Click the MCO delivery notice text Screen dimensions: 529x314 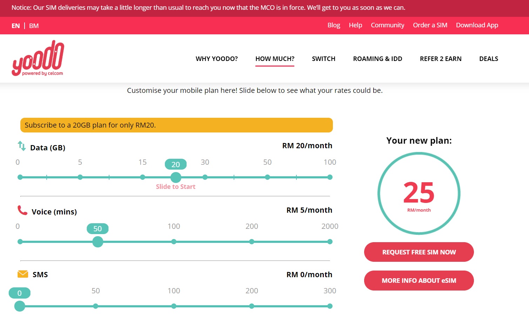coord(208,8)
